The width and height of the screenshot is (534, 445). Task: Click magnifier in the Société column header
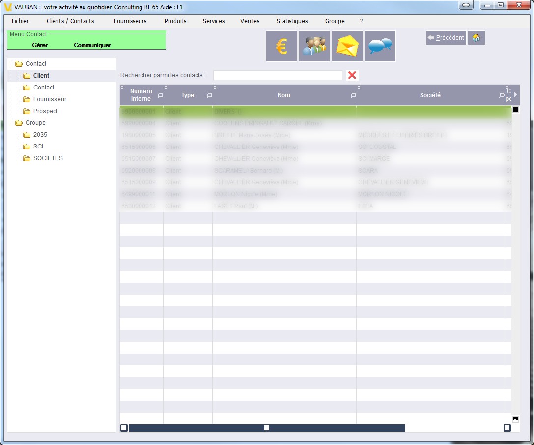point(501,95)
